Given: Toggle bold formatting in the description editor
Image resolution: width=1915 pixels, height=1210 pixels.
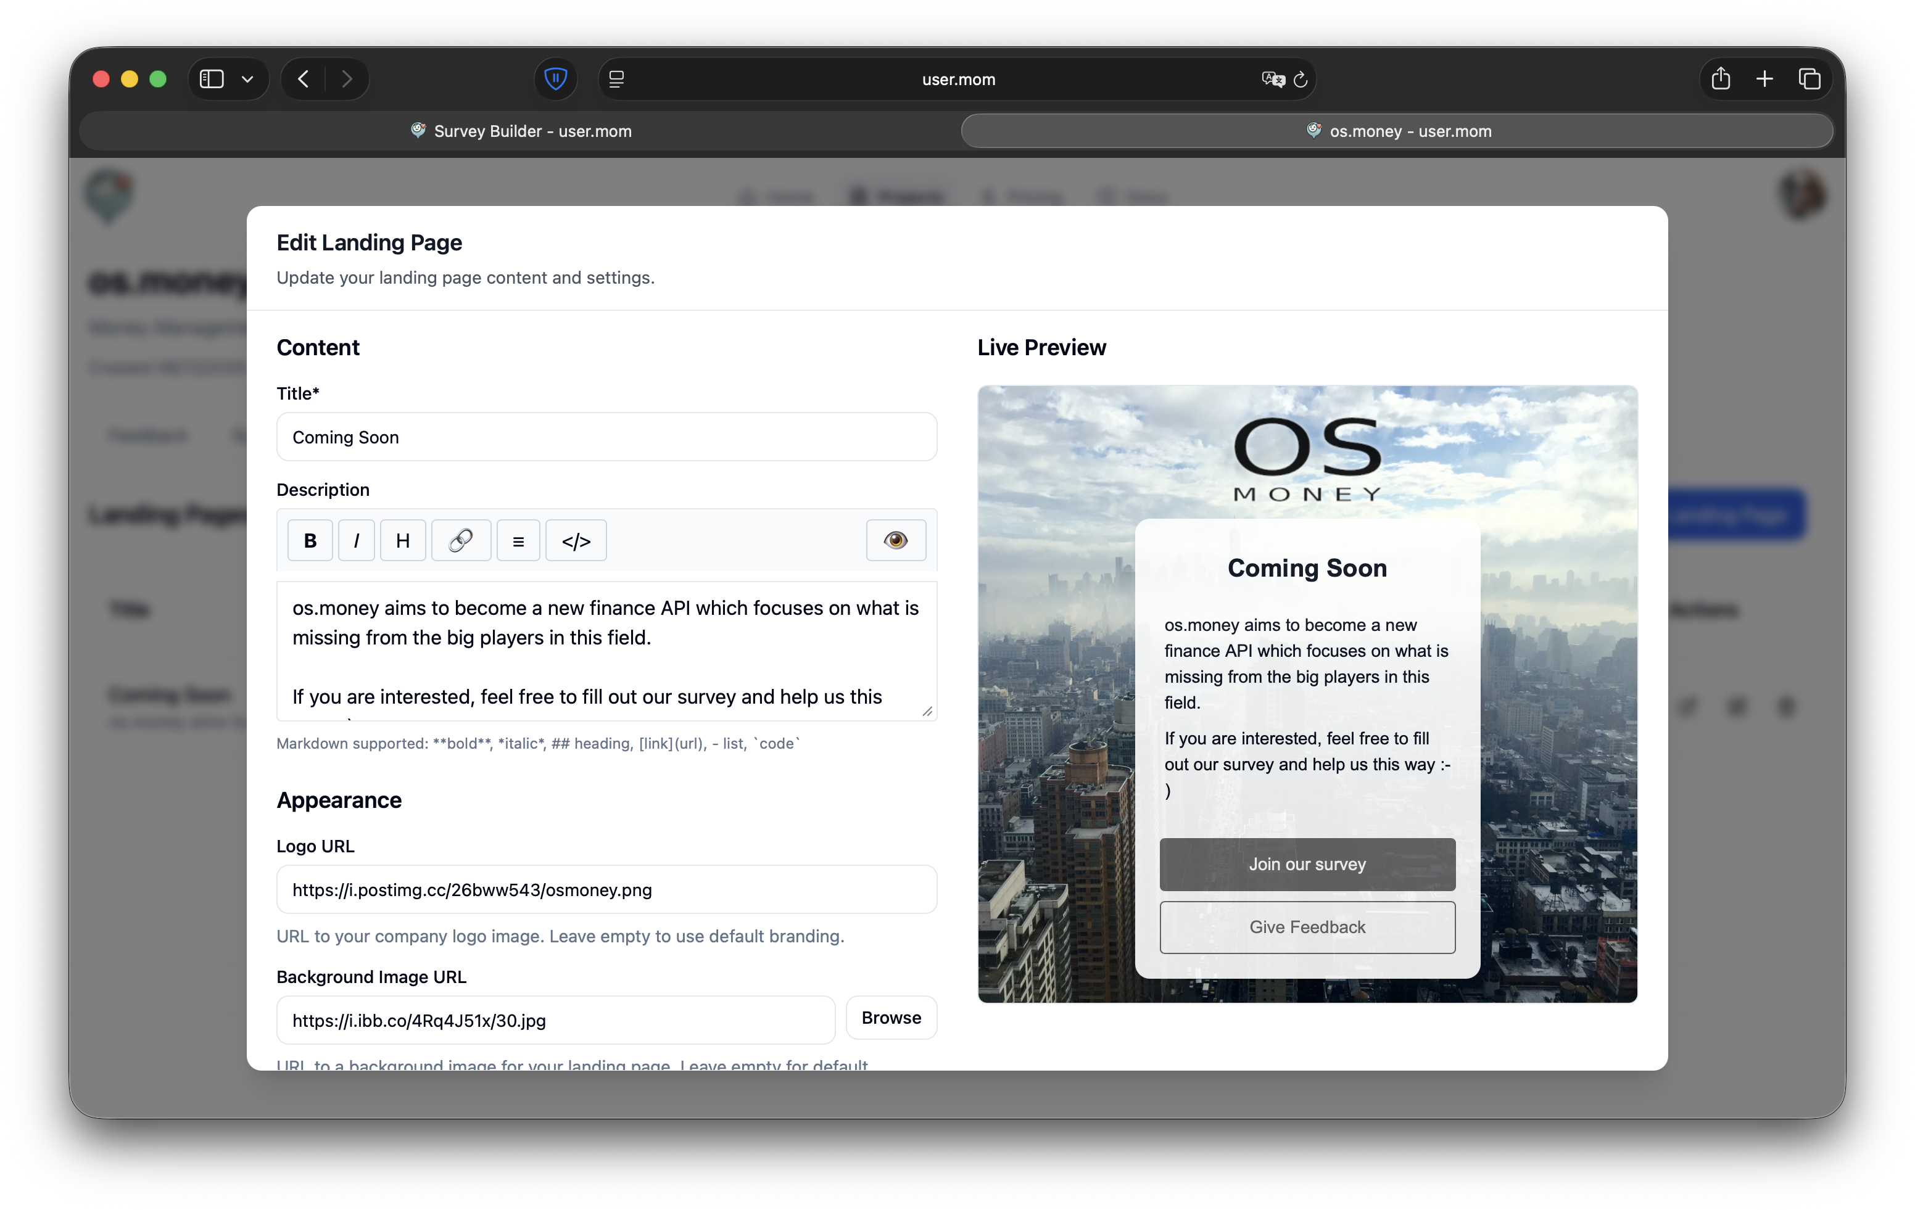Looking at the screenshot, I should click(x=309, y=540).
